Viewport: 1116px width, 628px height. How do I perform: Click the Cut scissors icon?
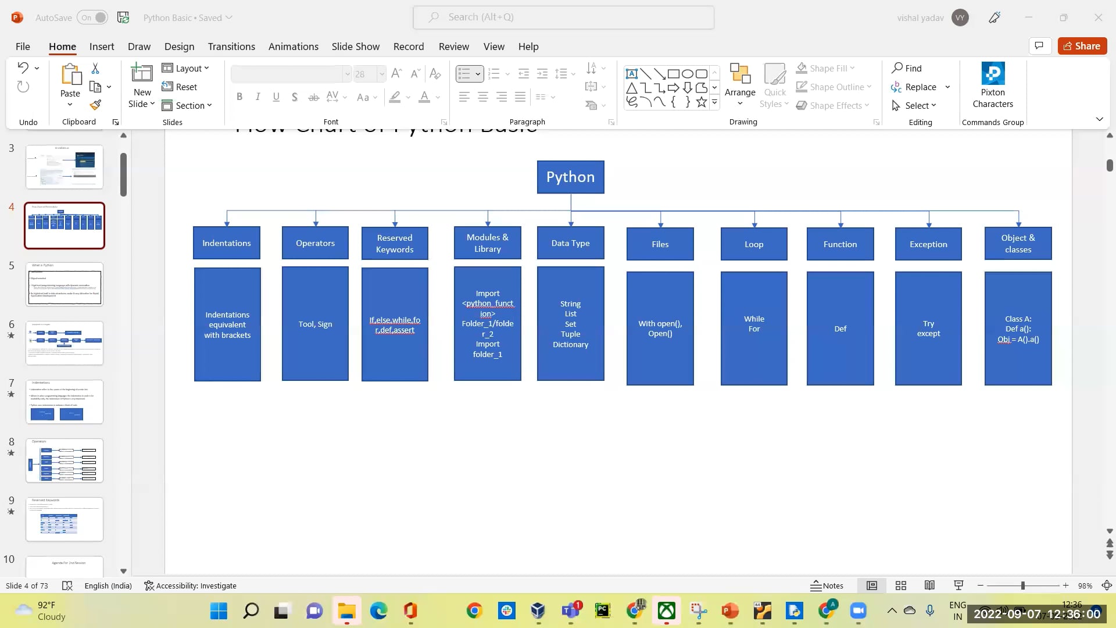95,69
